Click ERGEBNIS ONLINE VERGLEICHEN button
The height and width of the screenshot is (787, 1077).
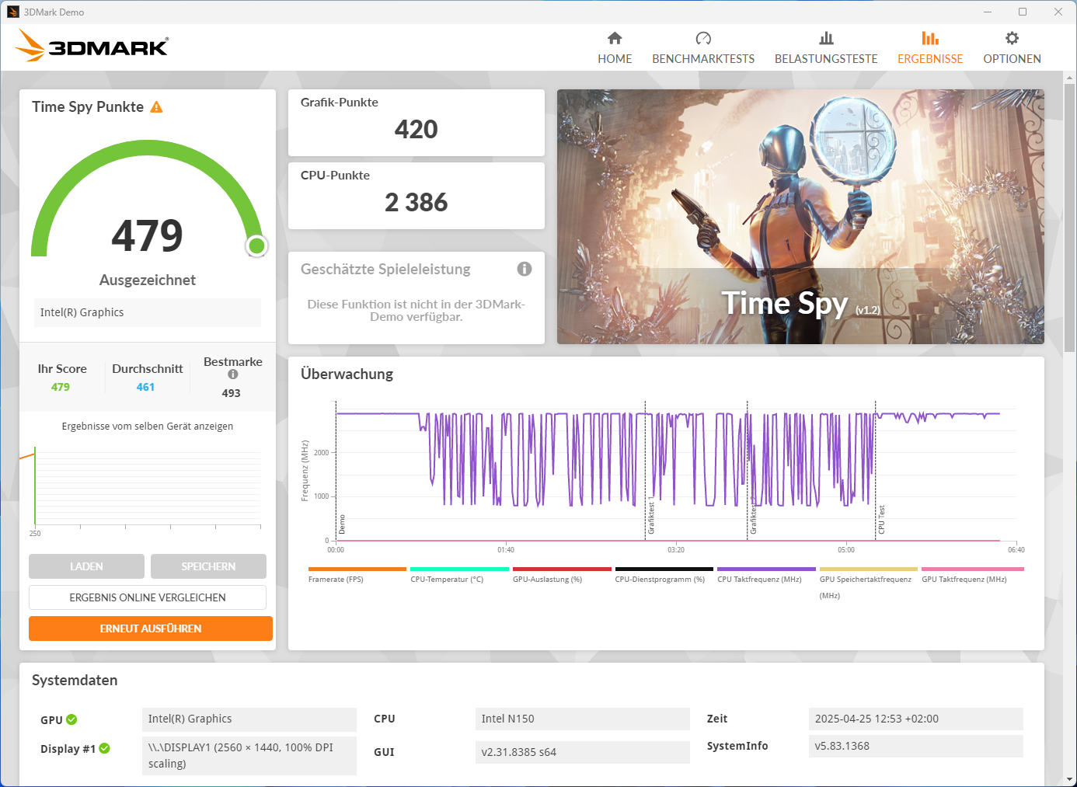tap(148, 597)
